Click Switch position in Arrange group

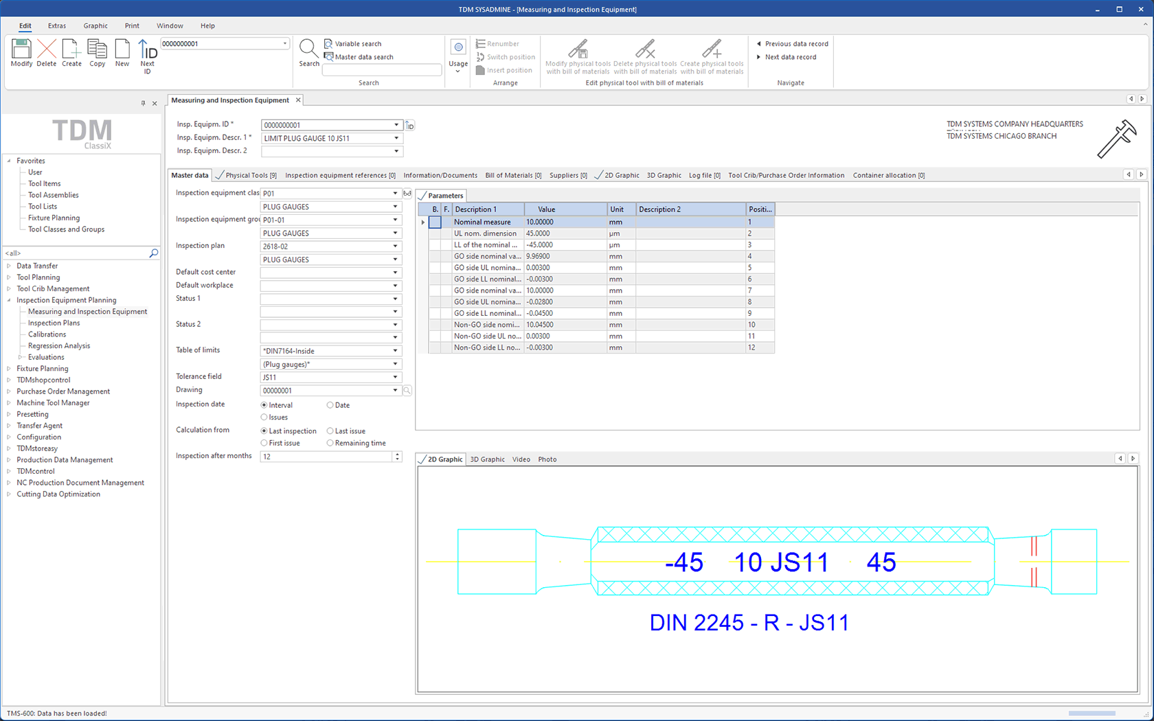(x=506, y=57)
